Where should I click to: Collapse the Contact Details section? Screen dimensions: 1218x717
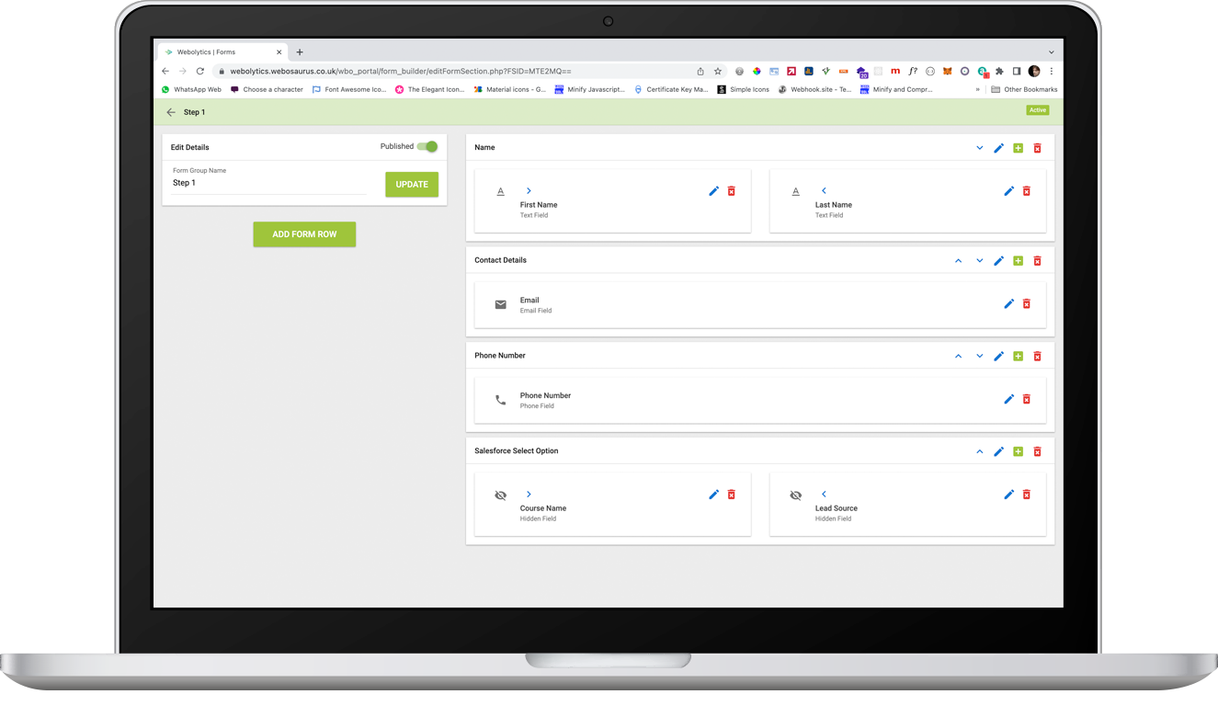pyautogui.click(x=958, y=260)
